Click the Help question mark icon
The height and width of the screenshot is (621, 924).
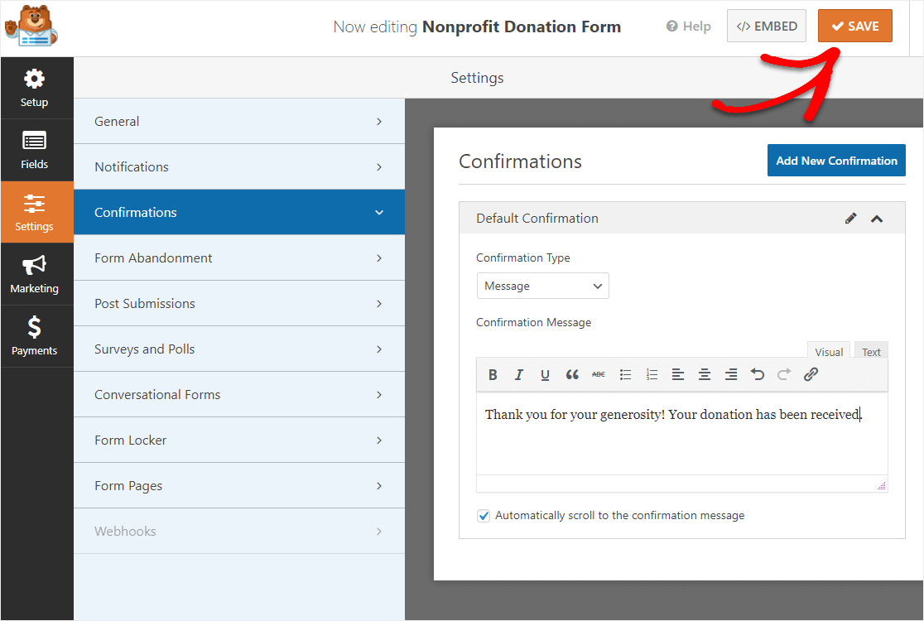671,26
